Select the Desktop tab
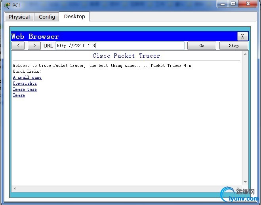The height and width of the screenshot is (205, 261). [74, 17]
